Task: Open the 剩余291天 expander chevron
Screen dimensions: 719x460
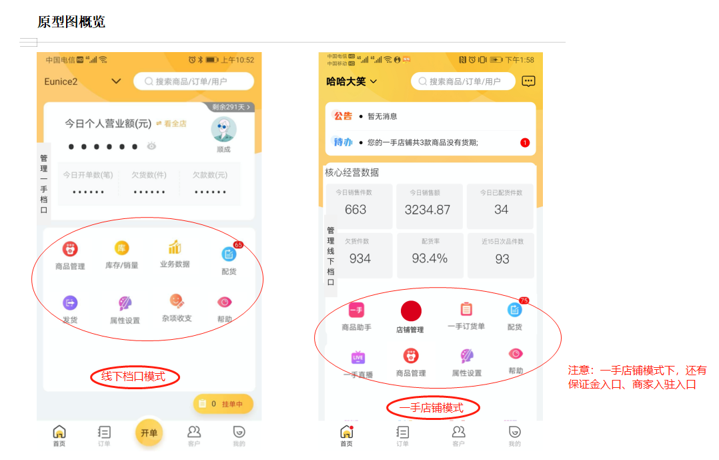Action: [x=249, y=107]
